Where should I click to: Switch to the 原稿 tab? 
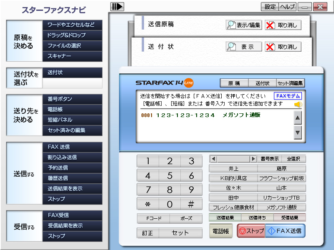(x=234, y=83)
